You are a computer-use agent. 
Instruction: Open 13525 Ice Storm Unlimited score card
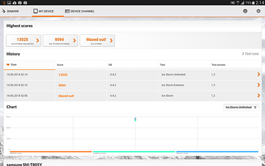(24, 41)
